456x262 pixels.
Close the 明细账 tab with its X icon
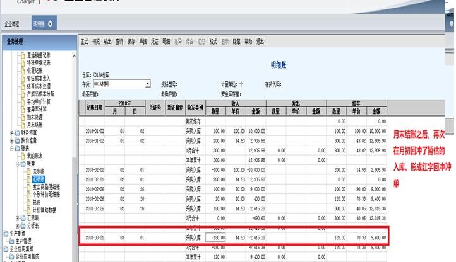(x=50, y=24)
